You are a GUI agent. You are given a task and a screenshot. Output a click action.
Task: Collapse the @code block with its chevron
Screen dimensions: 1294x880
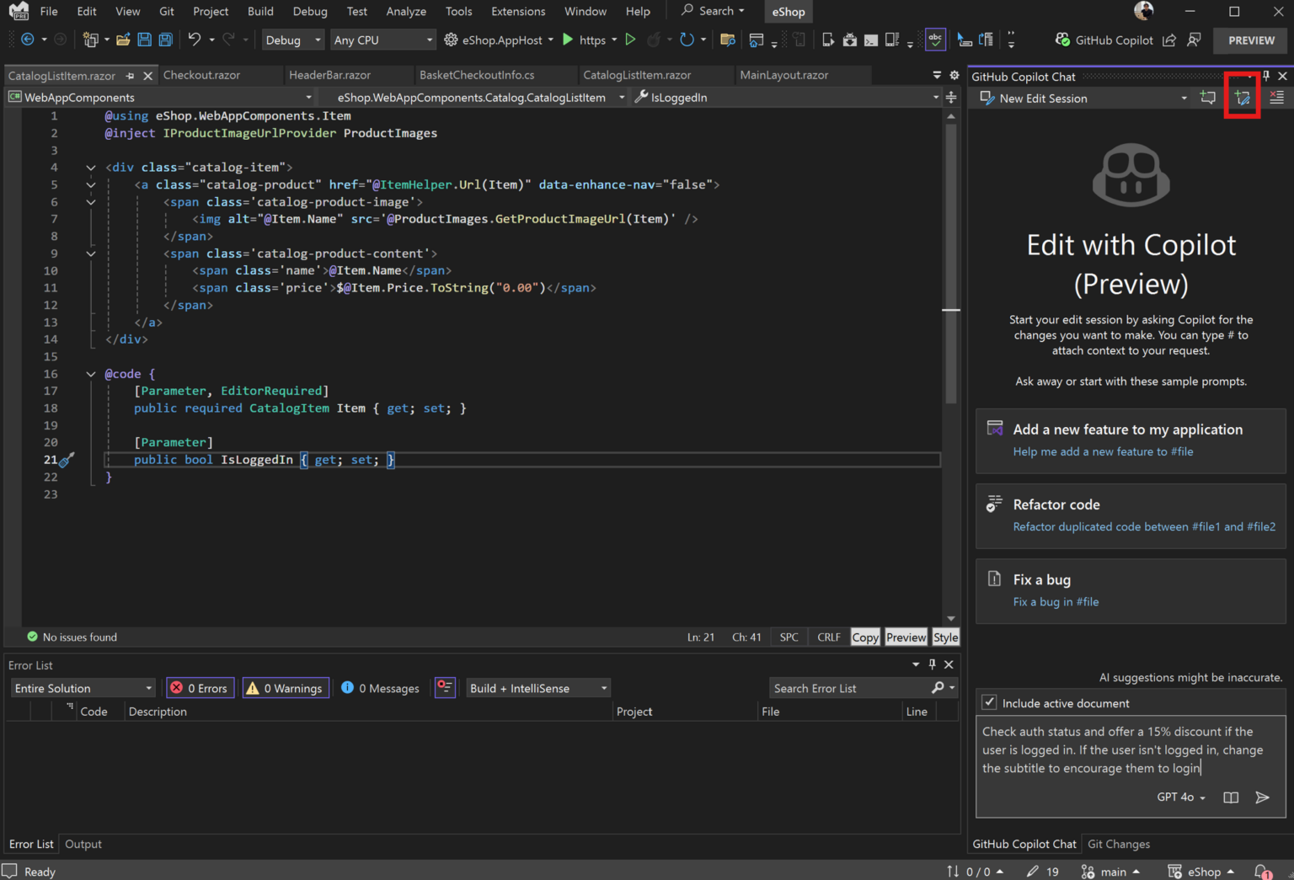click(x=90, y=374)
